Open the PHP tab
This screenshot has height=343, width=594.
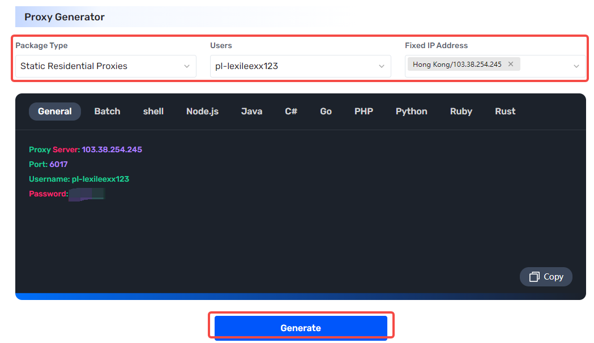[364, 112]
